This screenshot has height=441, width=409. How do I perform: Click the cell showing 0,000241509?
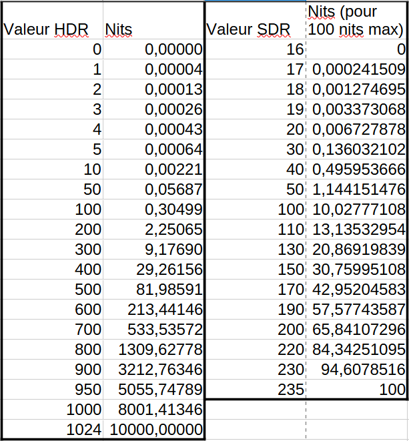[356, 69]
